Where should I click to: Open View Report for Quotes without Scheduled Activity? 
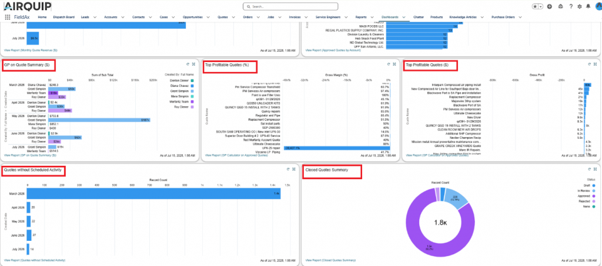[35, 260]
